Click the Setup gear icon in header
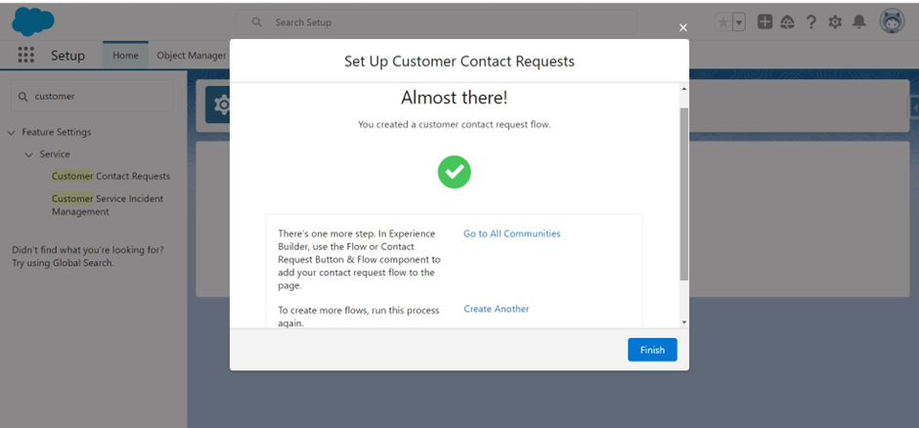The image size is (919, 428). 835,22
